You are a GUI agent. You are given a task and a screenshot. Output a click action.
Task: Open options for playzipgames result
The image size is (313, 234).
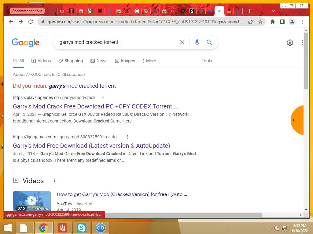coord(103,97)
